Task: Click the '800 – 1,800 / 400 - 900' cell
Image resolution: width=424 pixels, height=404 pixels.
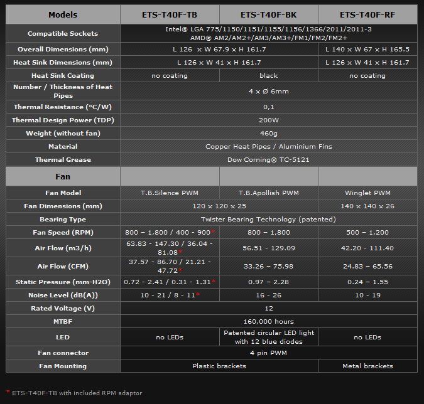Action: pos(170,233)
